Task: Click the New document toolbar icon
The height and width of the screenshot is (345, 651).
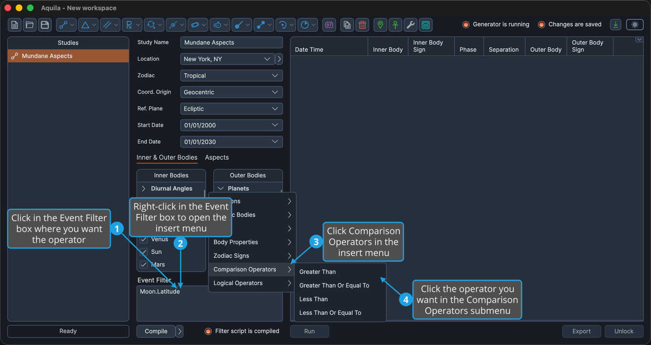Action: point(15,25)
